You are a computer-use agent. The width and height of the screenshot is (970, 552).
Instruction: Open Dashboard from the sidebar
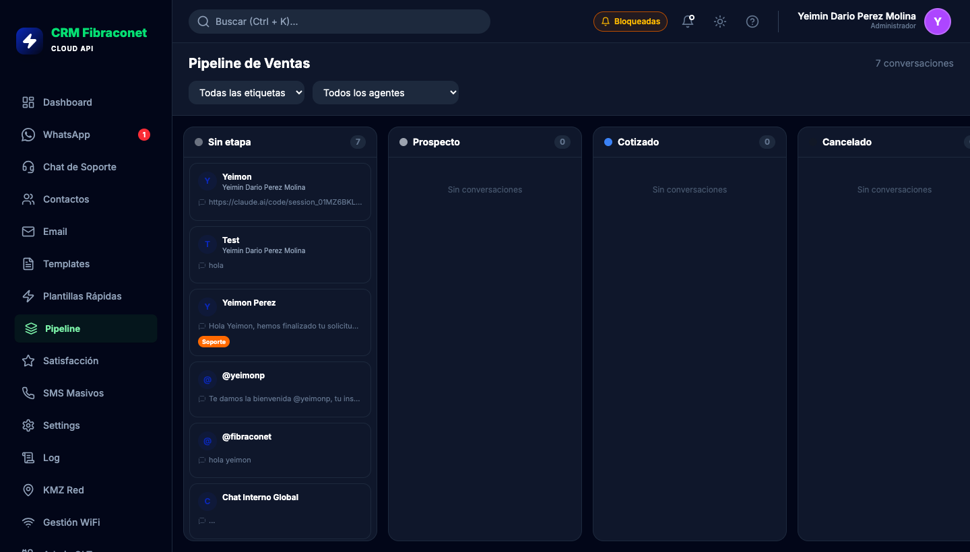pyautogui.click(x=86, y=102)
